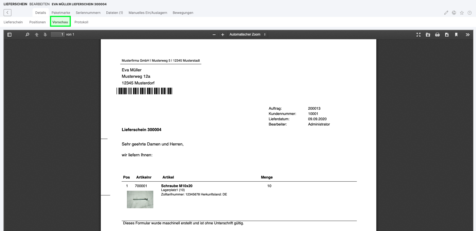Screen dimensions: 476x231
Task: Open a file in PDF viewer
Action: click(428, 35)
